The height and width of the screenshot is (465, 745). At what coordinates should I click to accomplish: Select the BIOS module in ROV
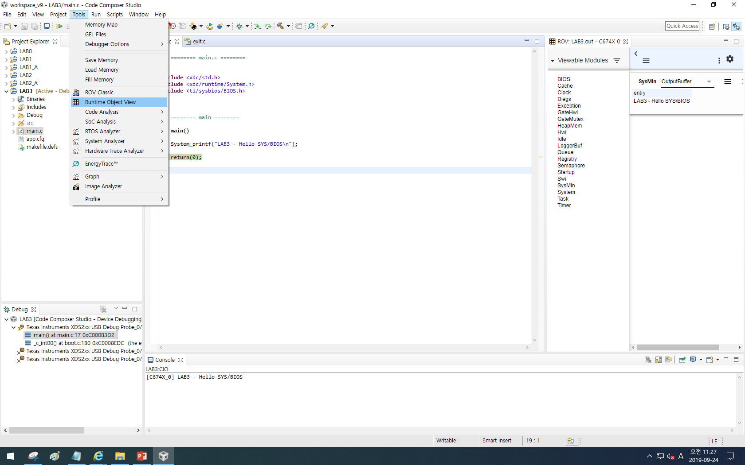click(564, 79)
